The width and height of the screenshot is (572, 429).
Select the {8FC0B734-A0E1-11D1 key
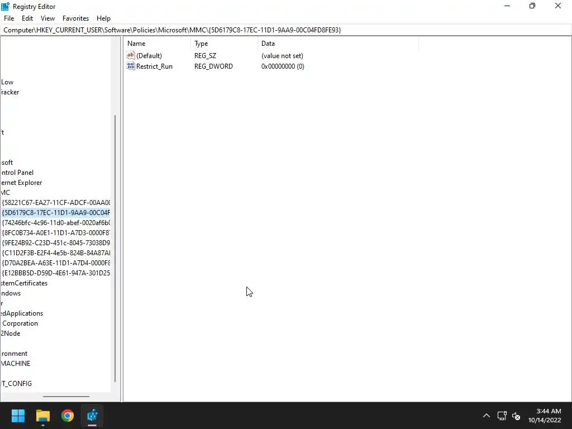pos(56,233)
